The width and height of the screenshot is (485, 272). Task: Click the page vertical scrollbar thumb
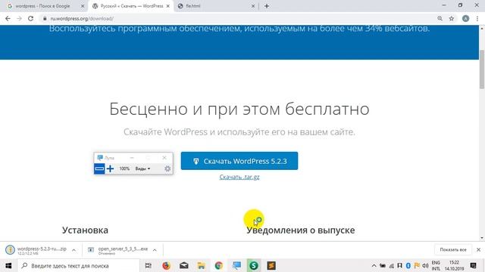482,69
